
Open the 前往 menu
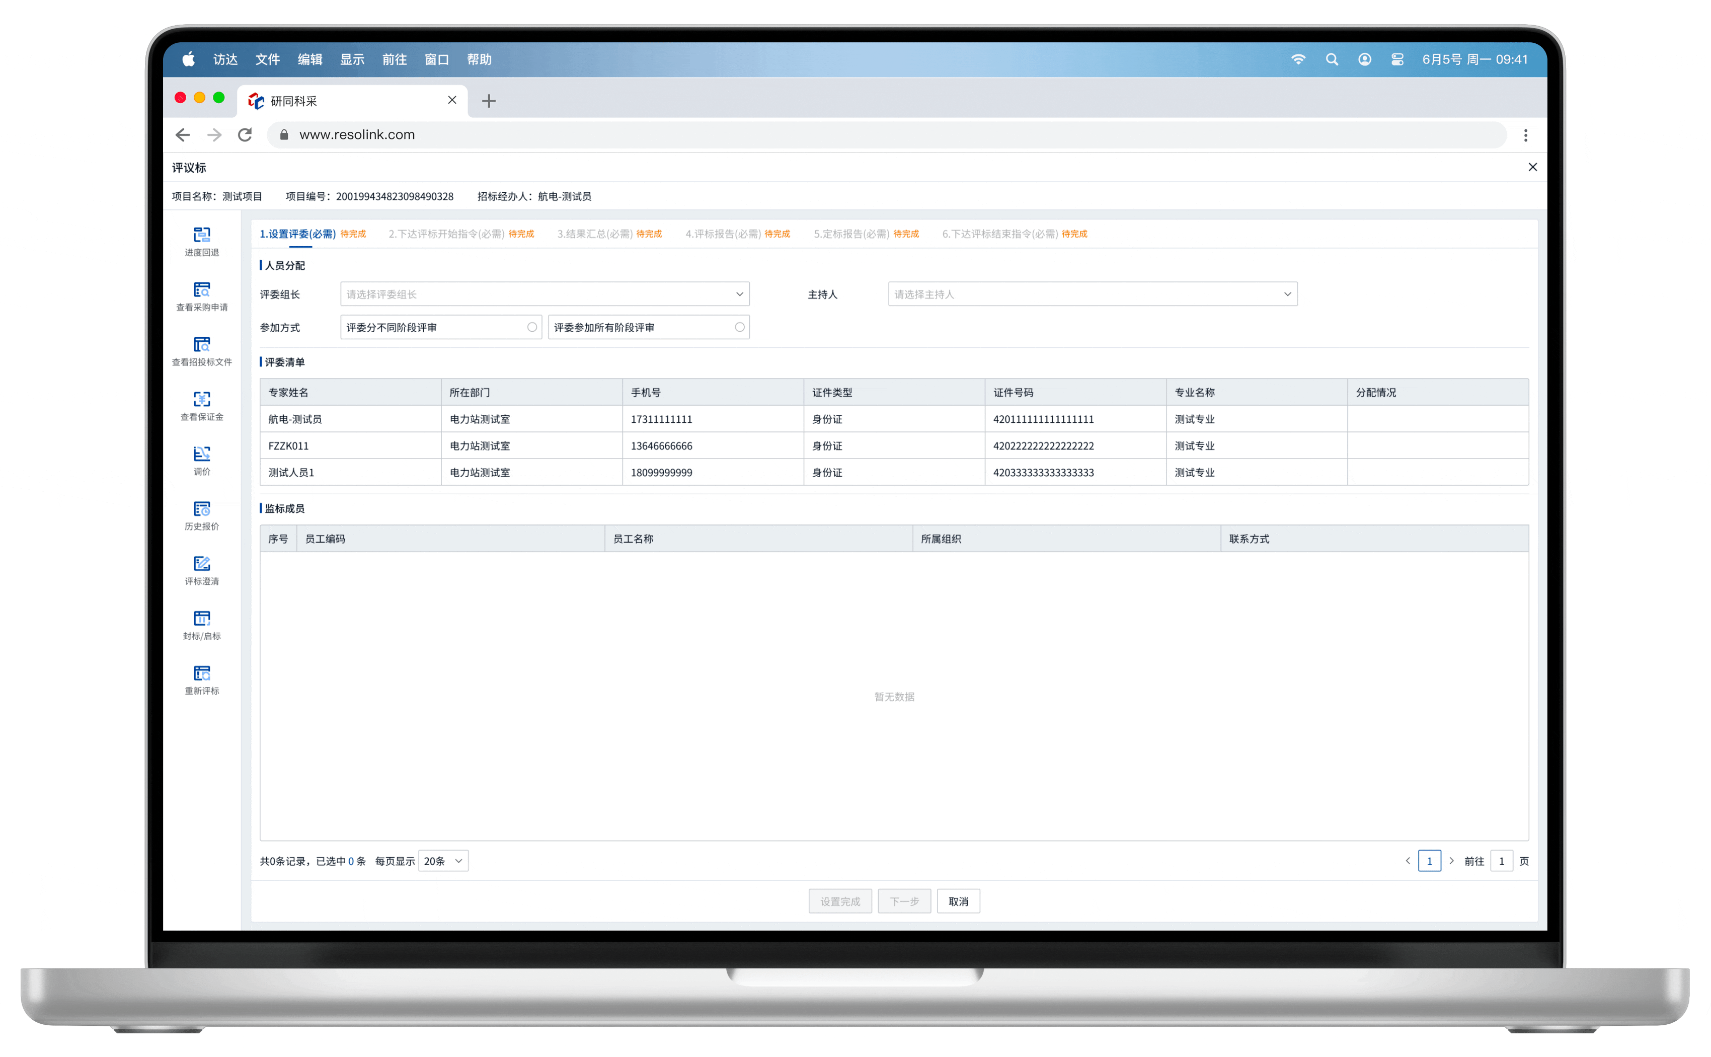(394, 59)
